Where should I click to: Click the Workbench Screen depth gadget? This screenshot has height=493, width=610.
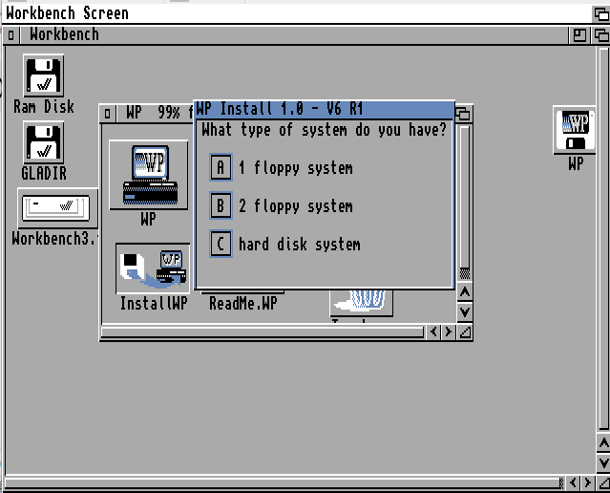(601, 14)
